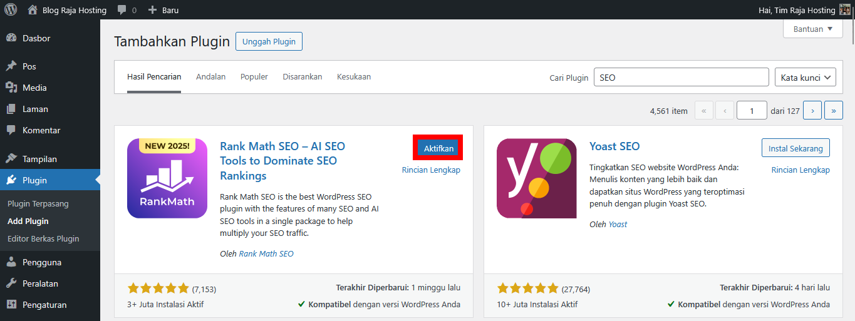Click the Pos pin icon in sidebar

point(11,66)
